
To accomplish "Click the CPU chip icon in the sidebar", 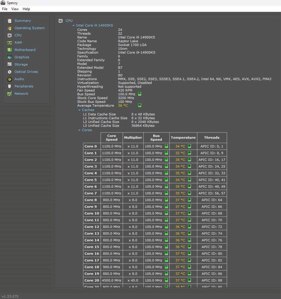I will tap(9, 35).
